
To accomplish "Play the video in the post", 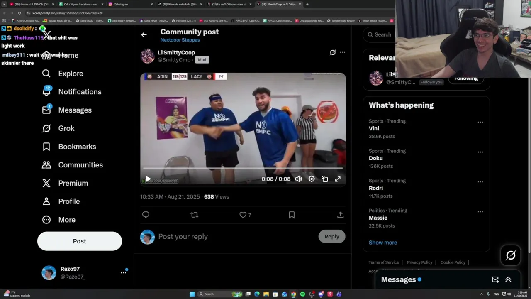I will [148, 179].
